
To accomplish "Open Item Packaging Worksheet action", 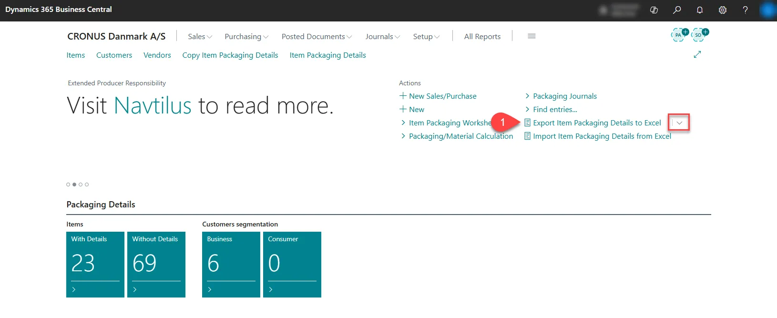I will click(447, 123).
